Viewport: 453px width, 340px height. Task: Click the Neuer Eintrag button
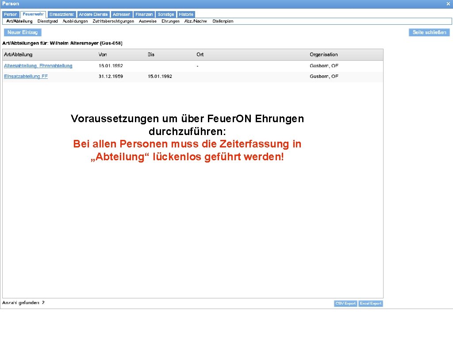coord(23,32)
